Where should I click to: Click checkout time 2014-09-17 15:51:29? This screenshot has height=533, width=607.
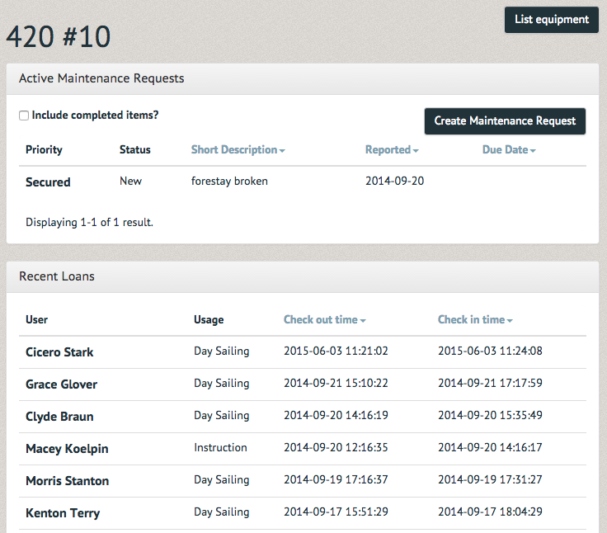click(336, 512)
